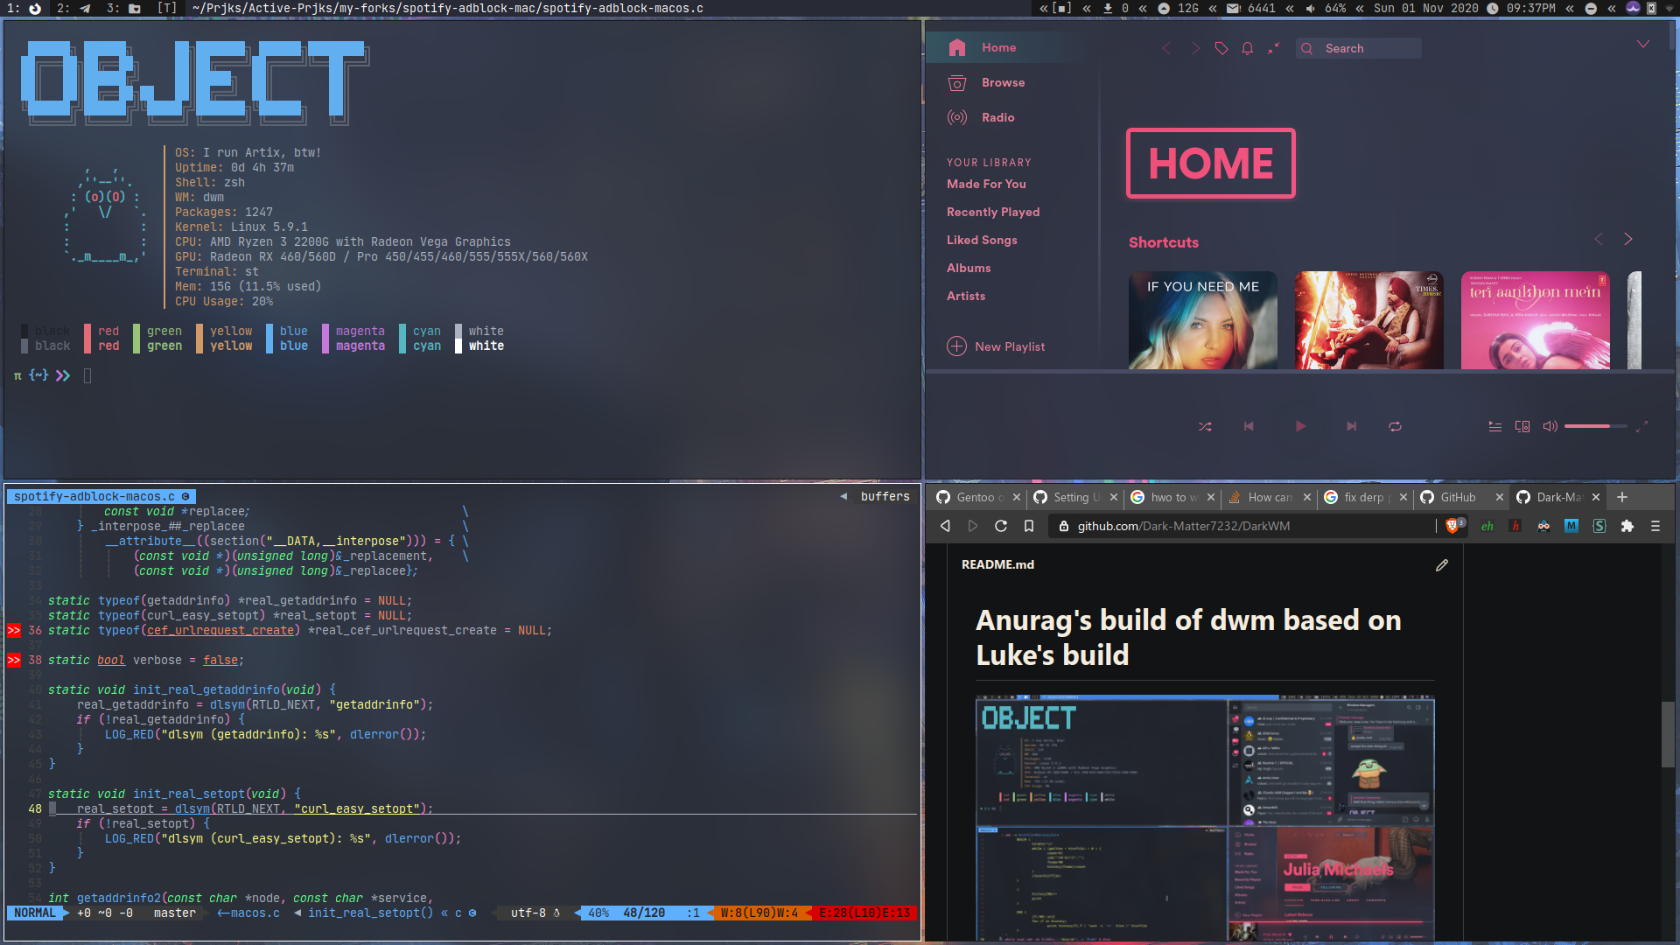Edit README.md with the pencil icon
1680x945 pixels.
click(x=1442, y=565)
